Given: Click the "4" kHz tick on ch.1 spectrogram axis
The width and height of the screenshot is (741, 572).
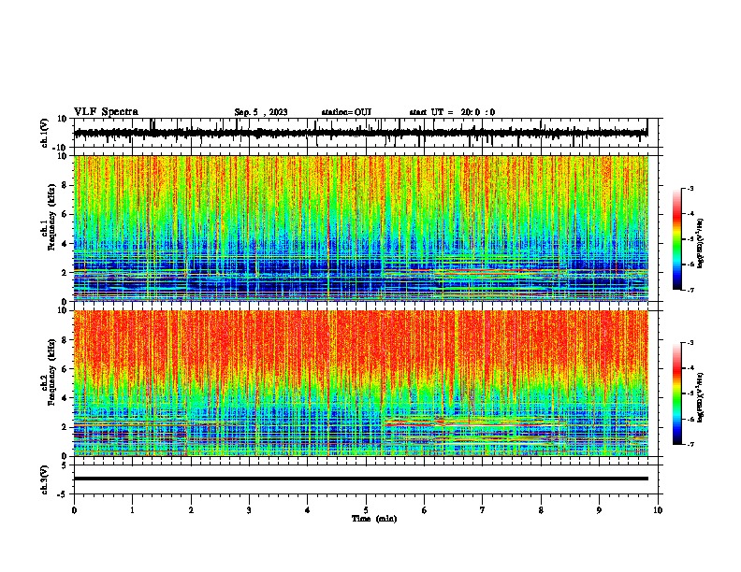Looking at the screenshot, I should pos(65,244).
